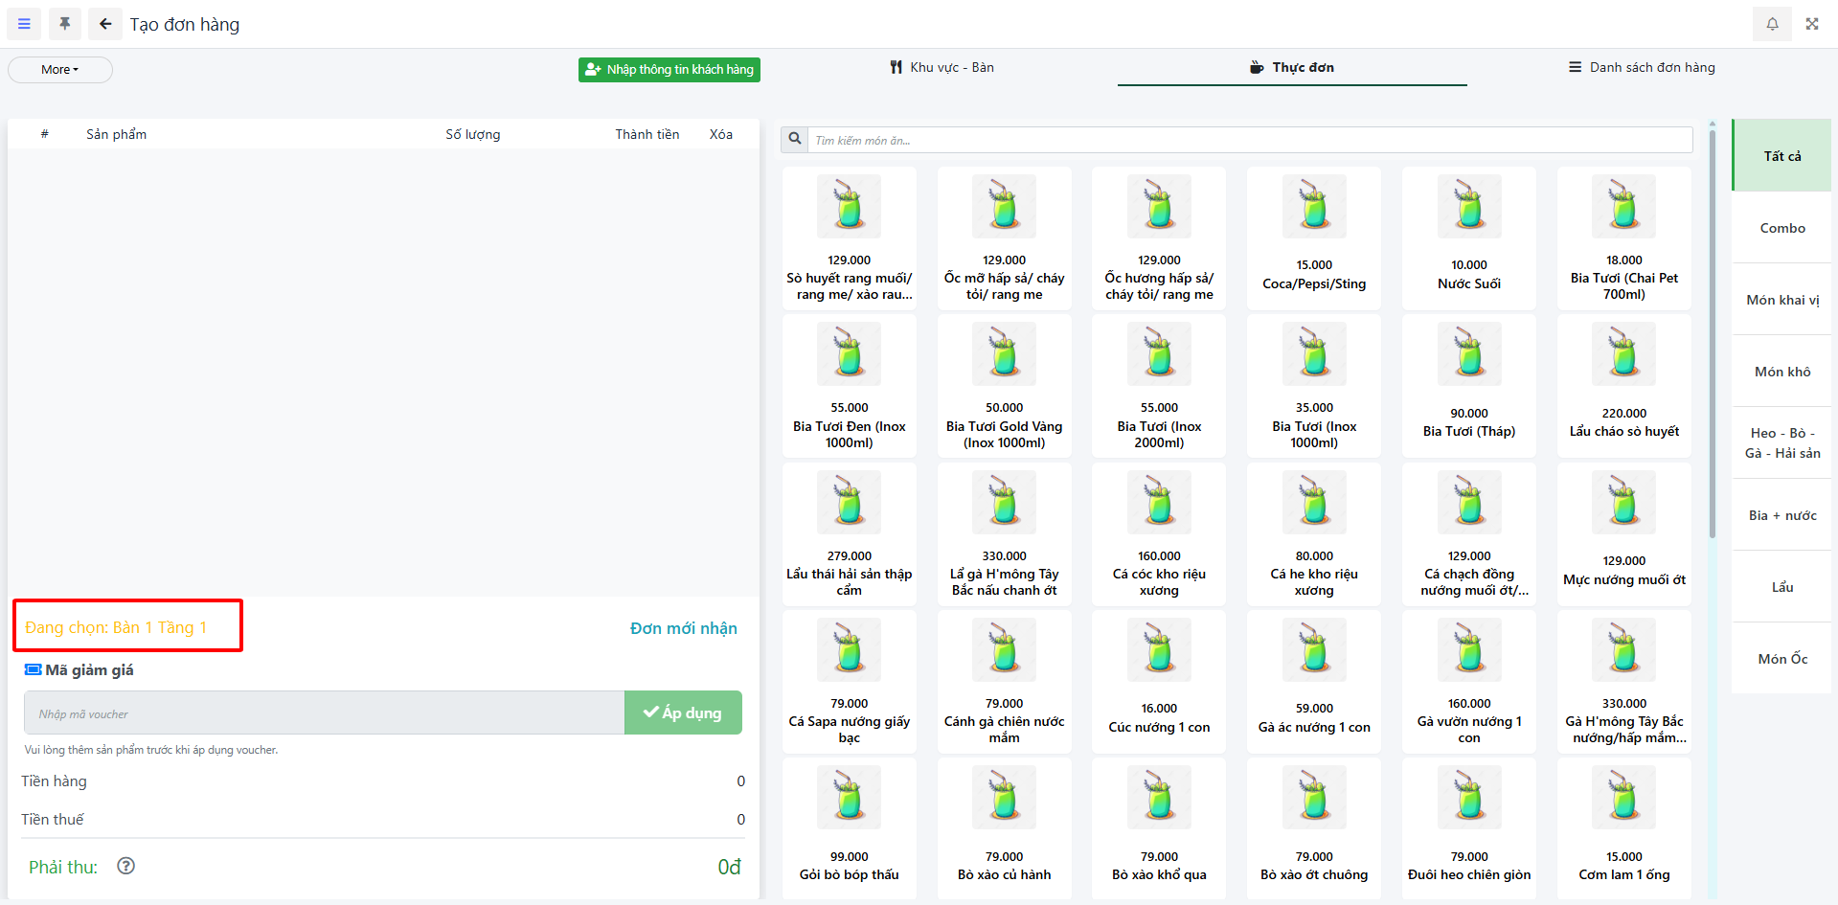Image resolution: width=1838 pixels, height=905 pixels.
Task: Filter menu by Món Ốc category
Action: pyautogui.click(x=1781, y=659)
